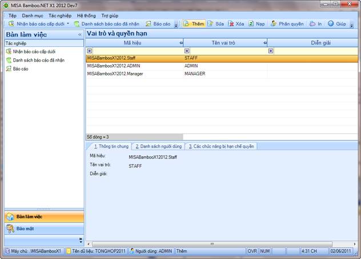Click the scroll left arrow
The height and width of the screenshot is (259, 361).
point(89,244)
